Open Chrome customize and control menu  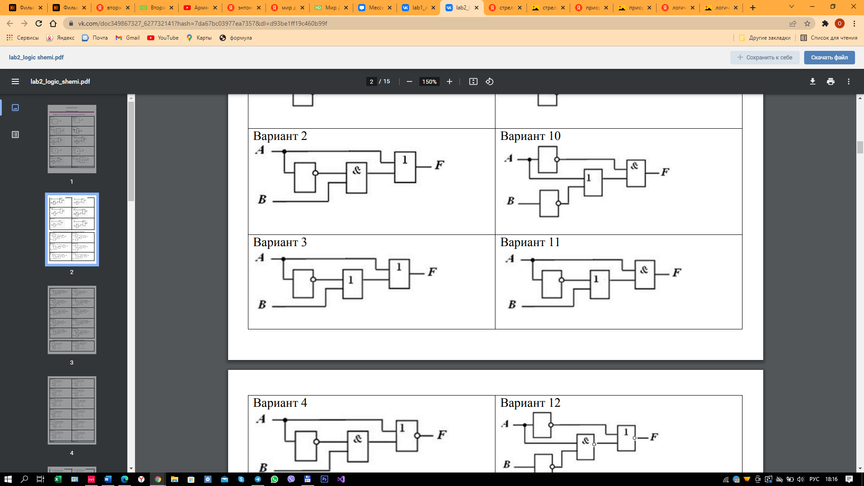(x=854, y=23)
